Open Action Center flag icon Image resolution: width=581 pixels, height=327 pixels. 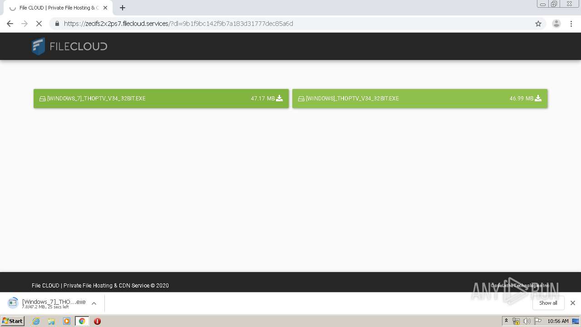[538, 321]
